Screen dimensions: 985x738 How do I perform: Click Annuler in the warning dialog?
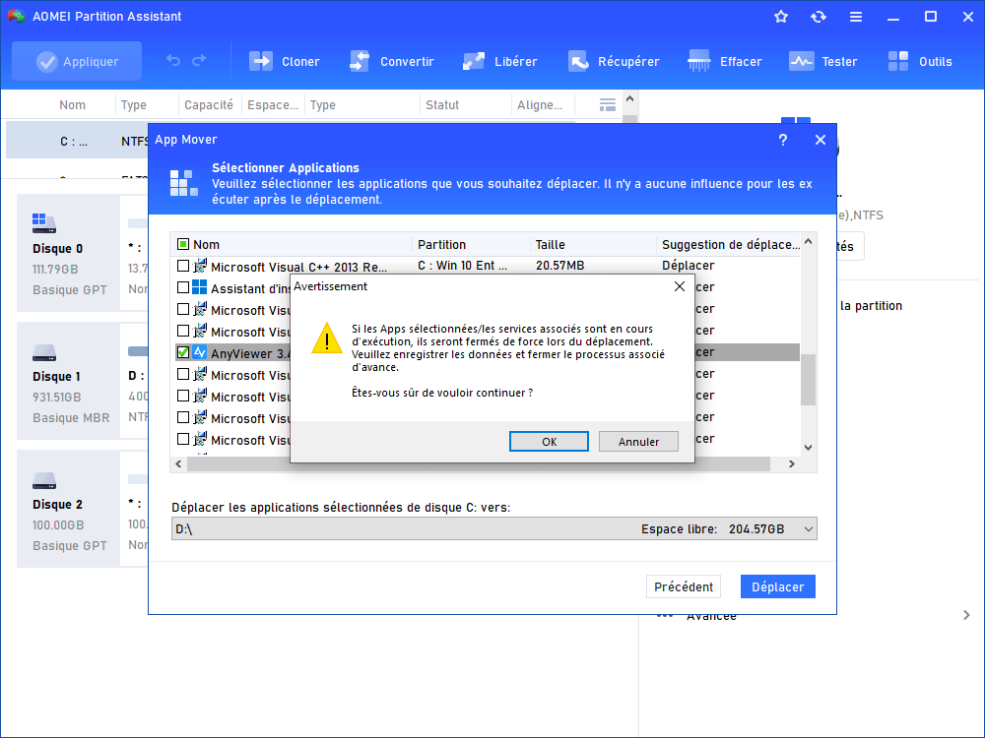[638, 441]
